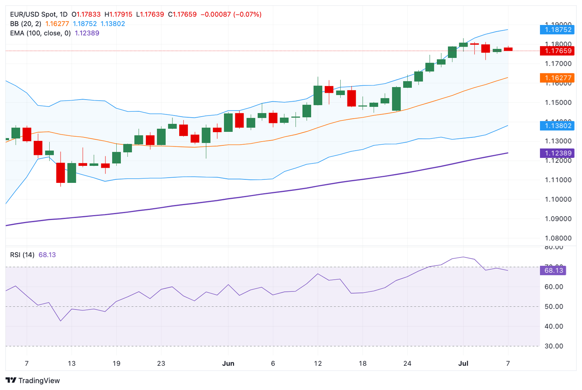Click the RSI (14) indicator label

coord(22,255)
